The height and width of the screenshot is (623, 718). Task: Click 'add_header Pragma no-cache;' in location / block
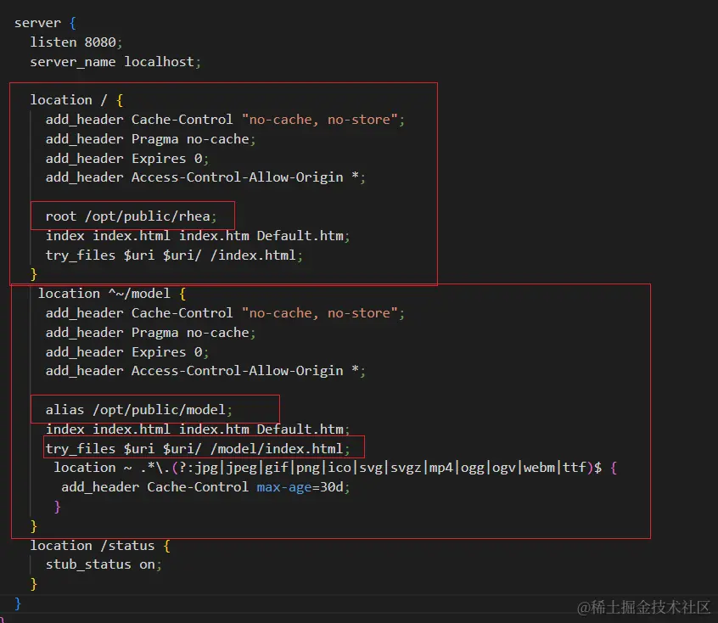point(150,139)
